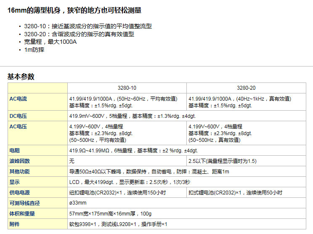Click the DC电压 row label
Image resolution: width=313 pixels, height=234 pixels.
click(x=18, y=116)
